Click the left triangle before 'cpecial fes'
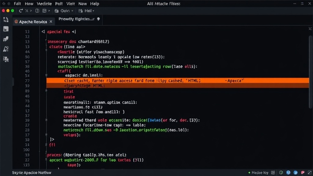The image size is (313, 176). click(43, 31)
